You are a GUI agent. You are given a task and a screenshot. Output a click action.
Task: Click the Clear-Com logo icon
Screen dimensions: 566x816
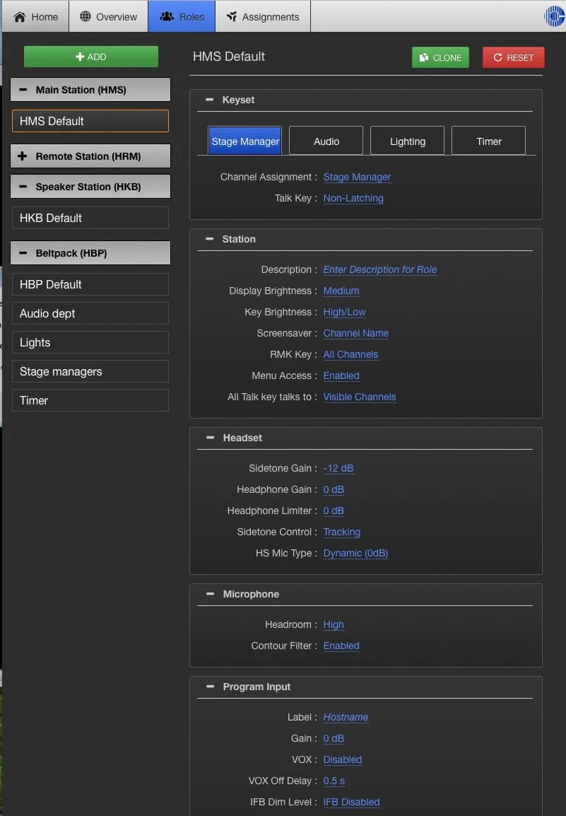pyautogui.click(x=555, y=17)
